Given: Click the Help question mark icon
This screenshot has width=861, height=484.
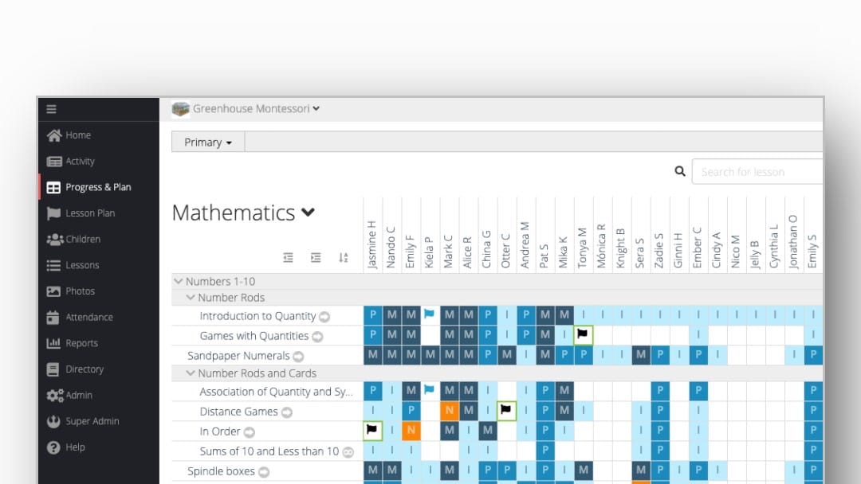Looking at the screenshot, I should point(53,447).
